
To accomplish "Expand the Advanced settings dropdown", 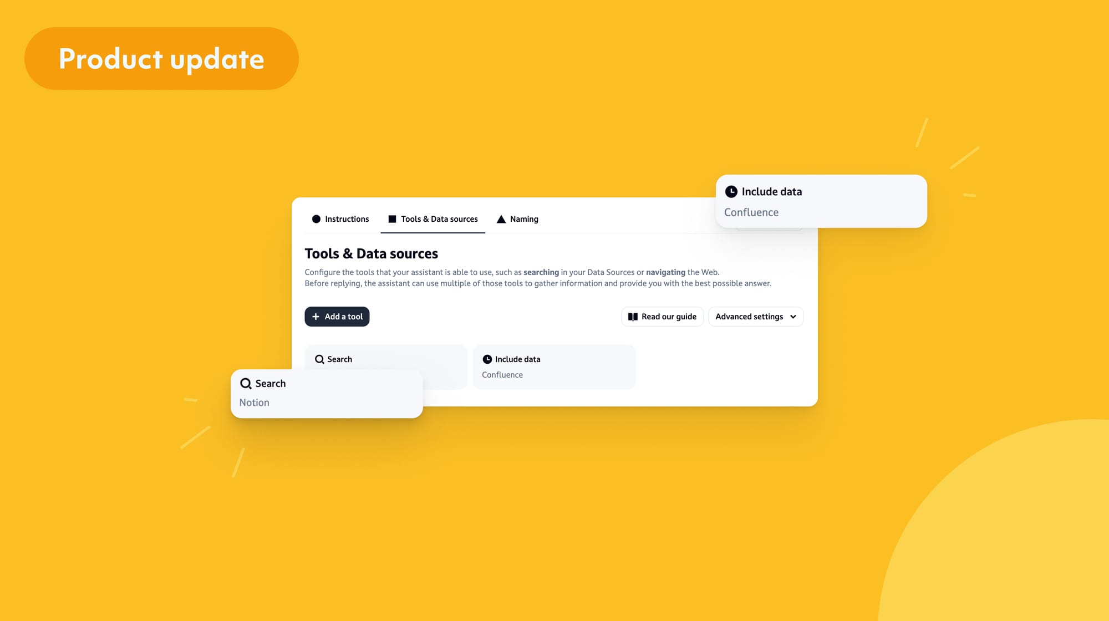I will [x=755, y=316].
